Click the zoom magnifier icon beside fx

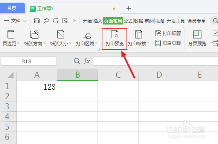[77, 61]
